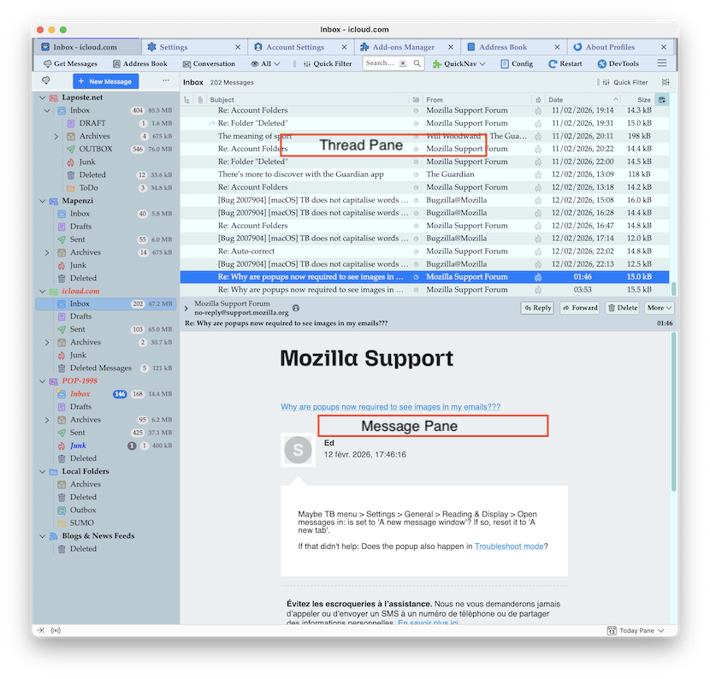Open folder pane options ellipsis menu
This screenshot has height=679, width=710.
(x=166, y=80)
